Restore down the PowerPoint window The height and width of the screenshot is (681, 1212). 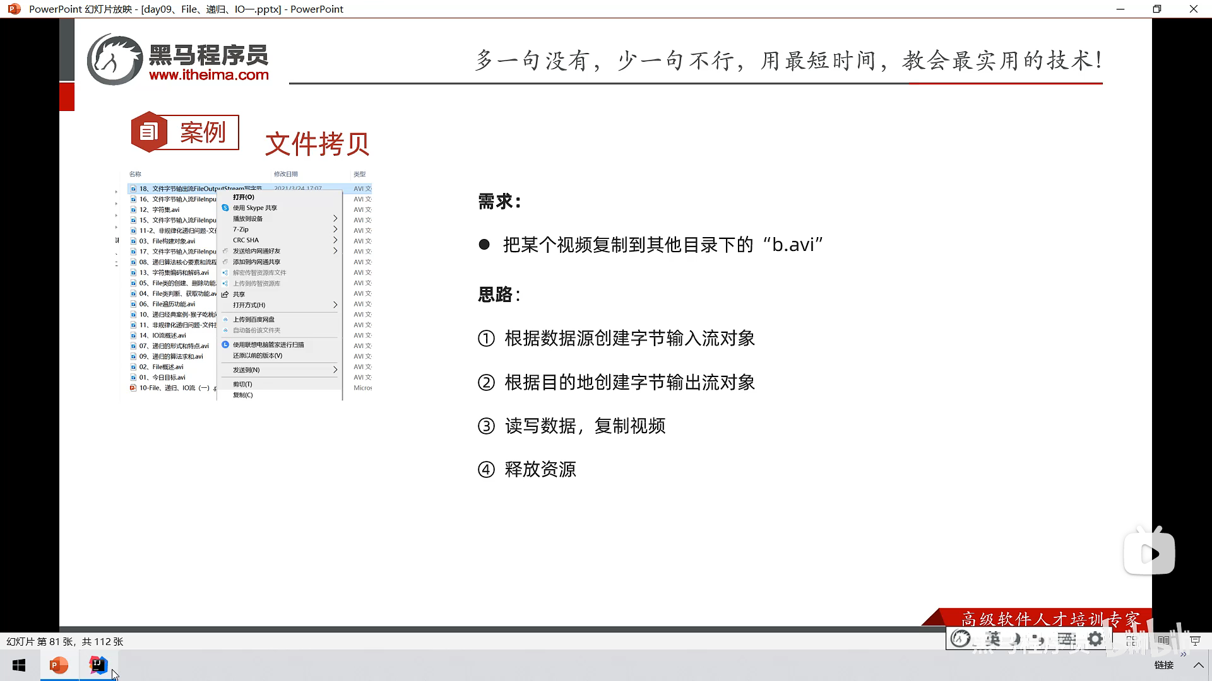1156,9
